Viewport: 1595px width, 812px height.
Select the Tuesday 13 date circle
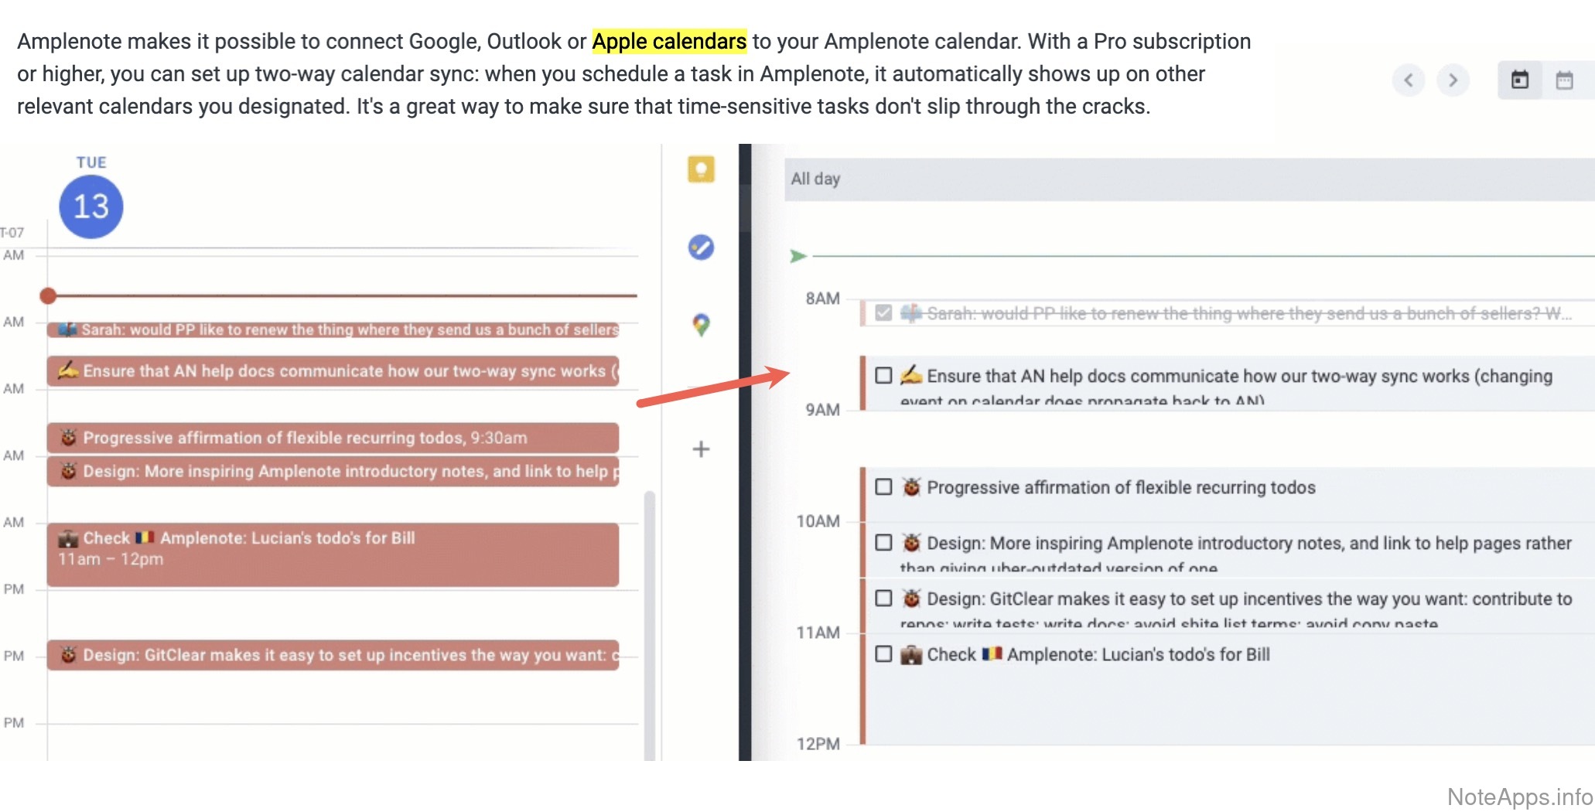pyautogui.click(x=91, y=206)
